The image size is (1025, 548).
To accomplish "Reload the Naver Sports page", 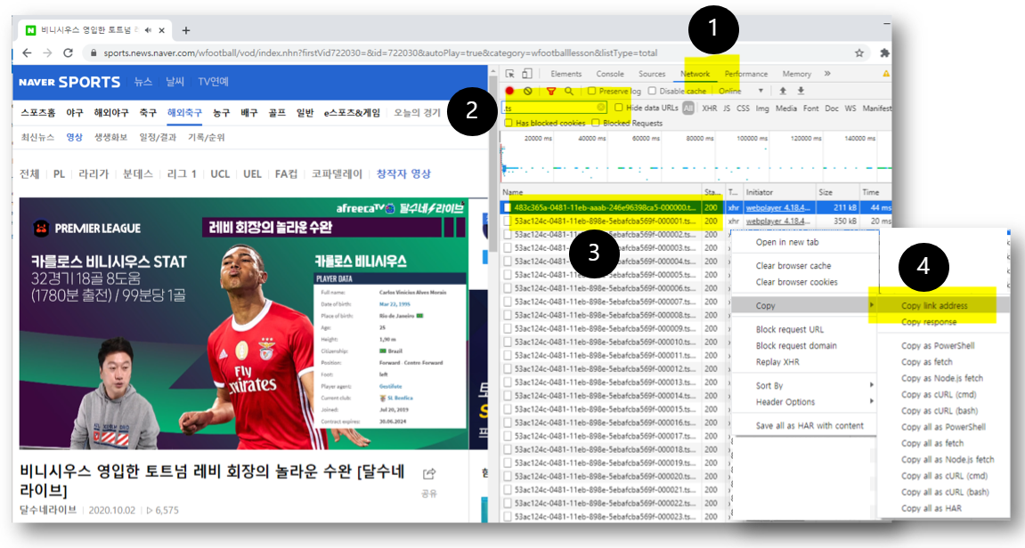I will pos(68,52).
